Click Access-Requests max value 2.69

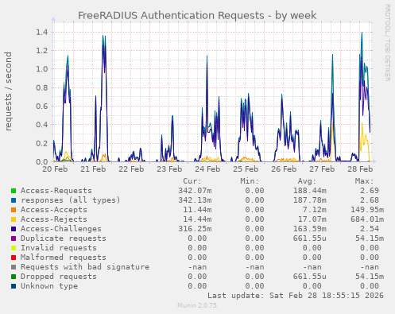370,191
